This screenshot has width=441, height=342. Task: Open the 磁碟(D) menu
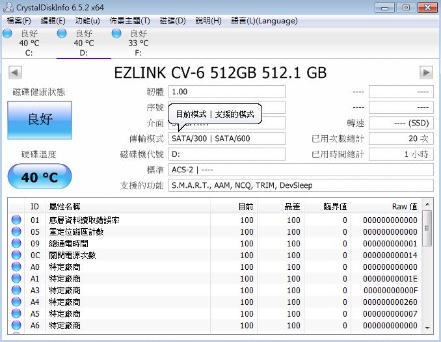pos(172,21)
